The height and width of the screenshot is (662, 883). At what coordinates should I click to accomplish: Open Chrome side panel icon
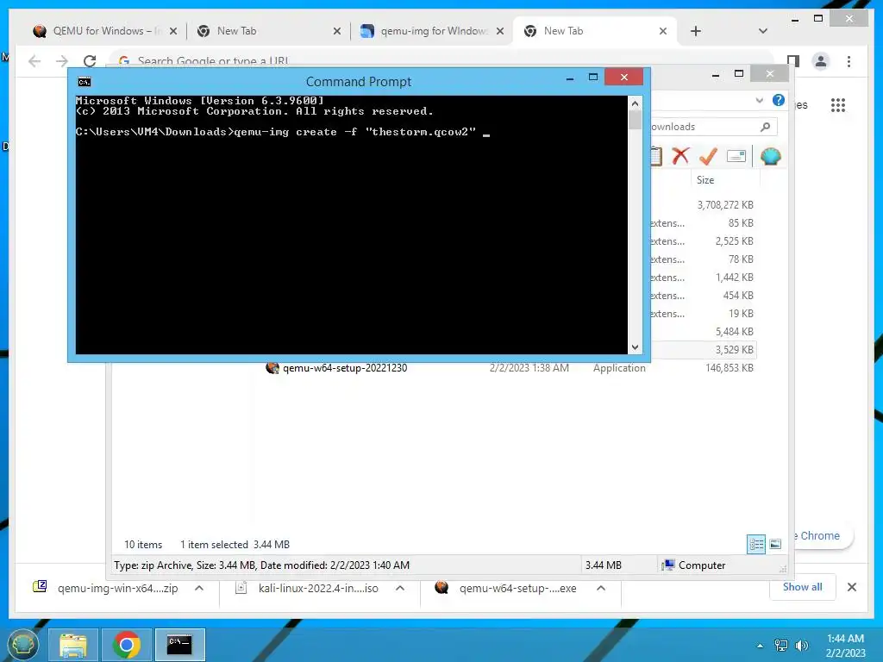[x=793, y=61]
